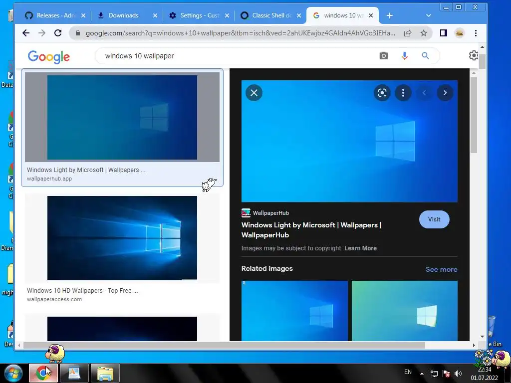Viewport: 511px width, 383px height.
Task: Submit search with the magnifier icon
Action: click(x=425, y=56)
